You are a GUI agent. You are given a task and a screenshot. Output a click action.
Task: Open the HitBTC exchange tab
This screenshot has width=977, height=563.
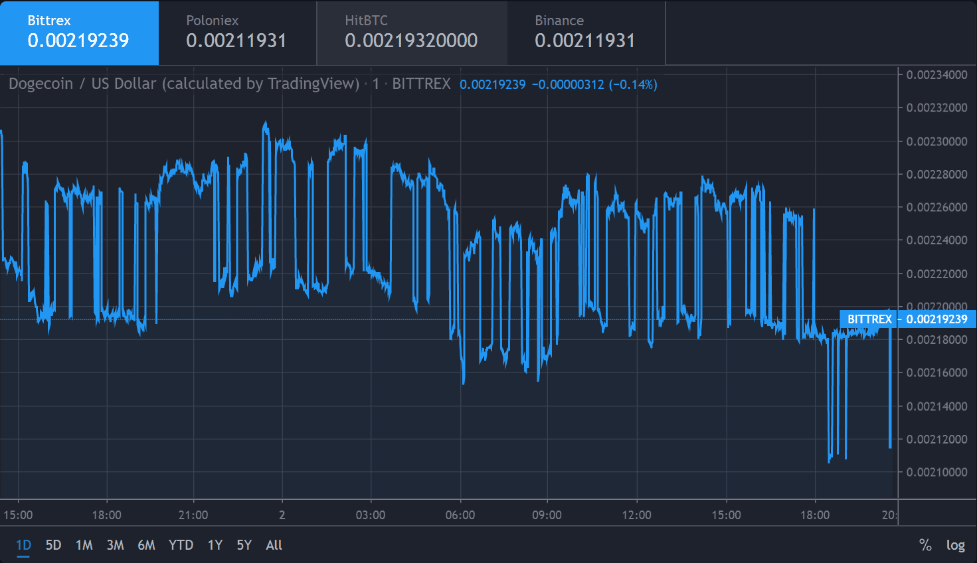coord(412,33)
